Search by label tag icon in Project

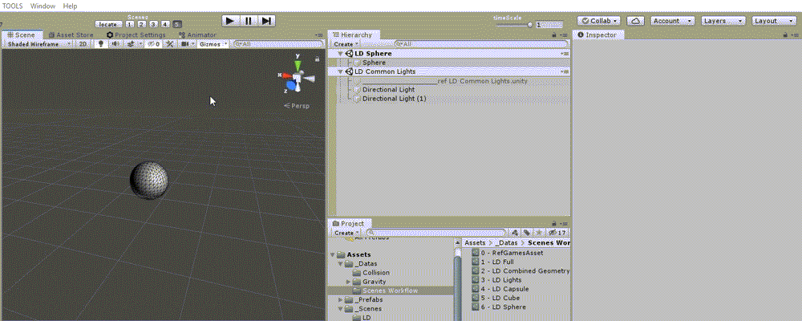pyautogui.click(x=527, y=233)
